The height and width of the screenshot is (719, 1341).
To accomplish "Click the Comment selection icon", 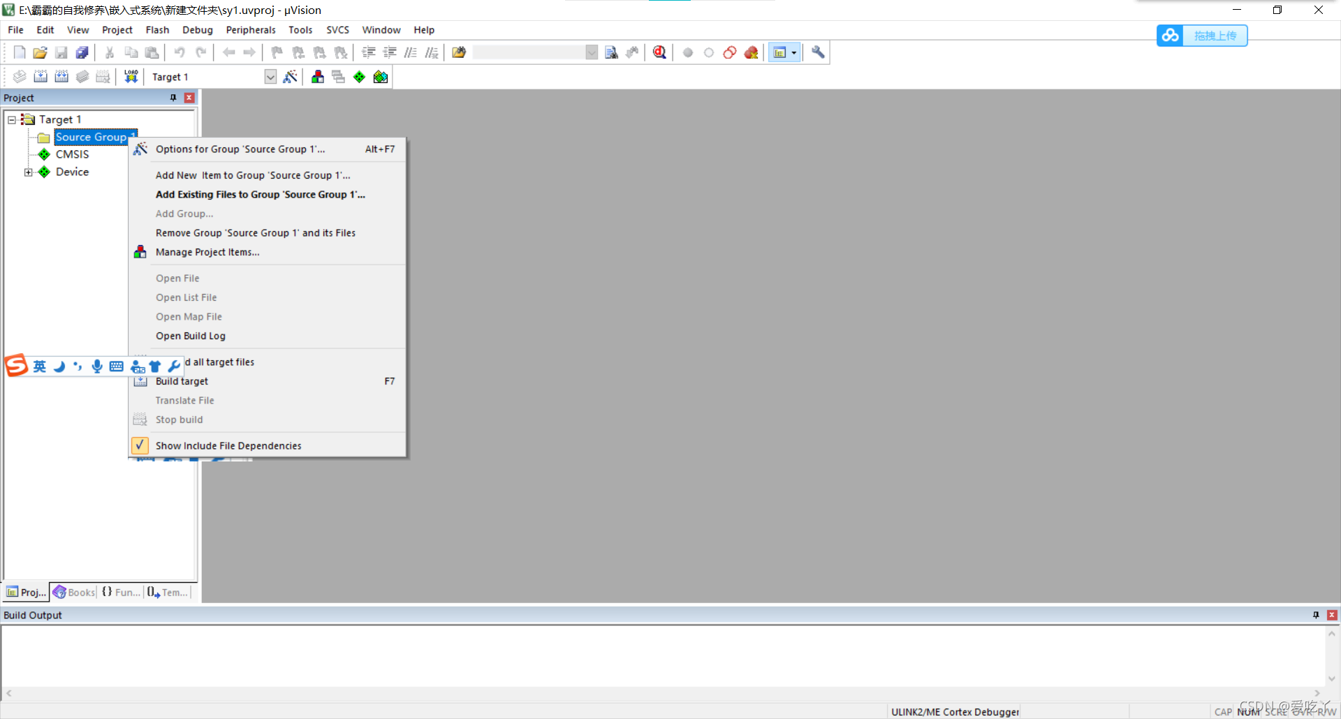I will click(411, 52).
